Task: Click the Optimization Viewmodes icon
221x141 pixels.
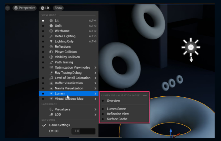Action: 51,67
